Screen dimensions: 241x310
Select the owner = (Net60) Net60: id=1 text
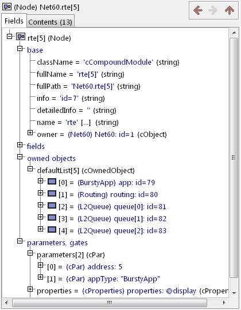[x=102, y=135]
